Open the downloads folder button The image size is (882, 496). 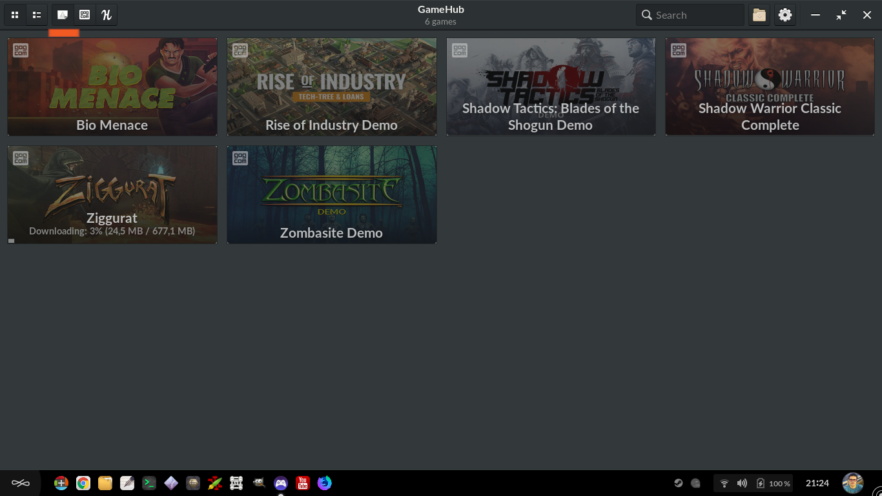point(759,15)
